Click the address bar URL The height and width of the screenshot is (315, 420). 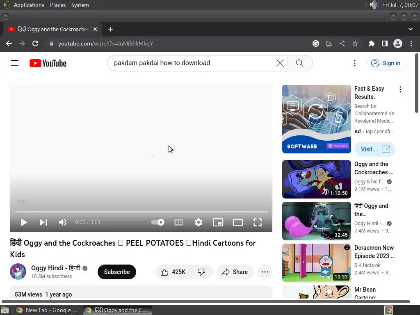pos(105,43)
